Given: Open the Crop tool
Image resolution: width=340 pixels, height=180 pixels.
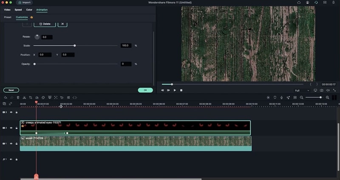Looking at the screenshot, I should click(31, 98).
